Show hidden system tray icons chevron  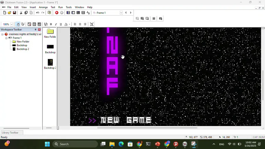(214, 144)
